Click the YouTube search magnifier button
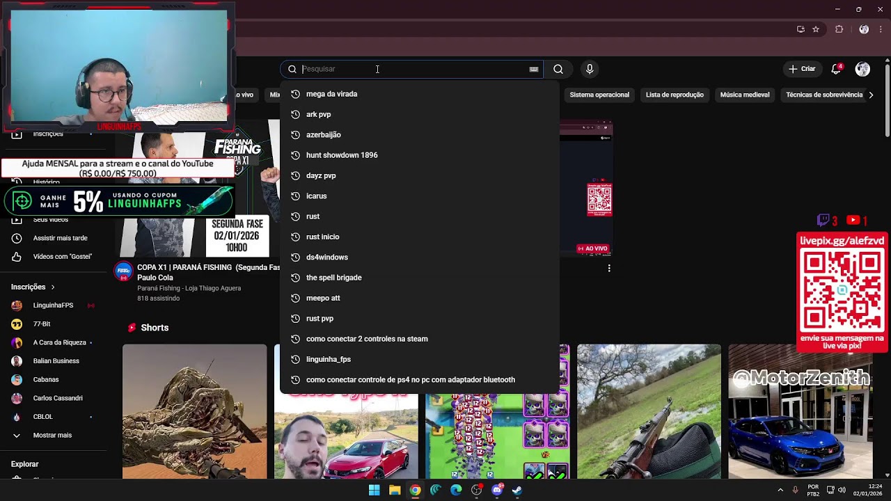The height and width of the screenshot is (501, 891). click(x=558, y=69)
